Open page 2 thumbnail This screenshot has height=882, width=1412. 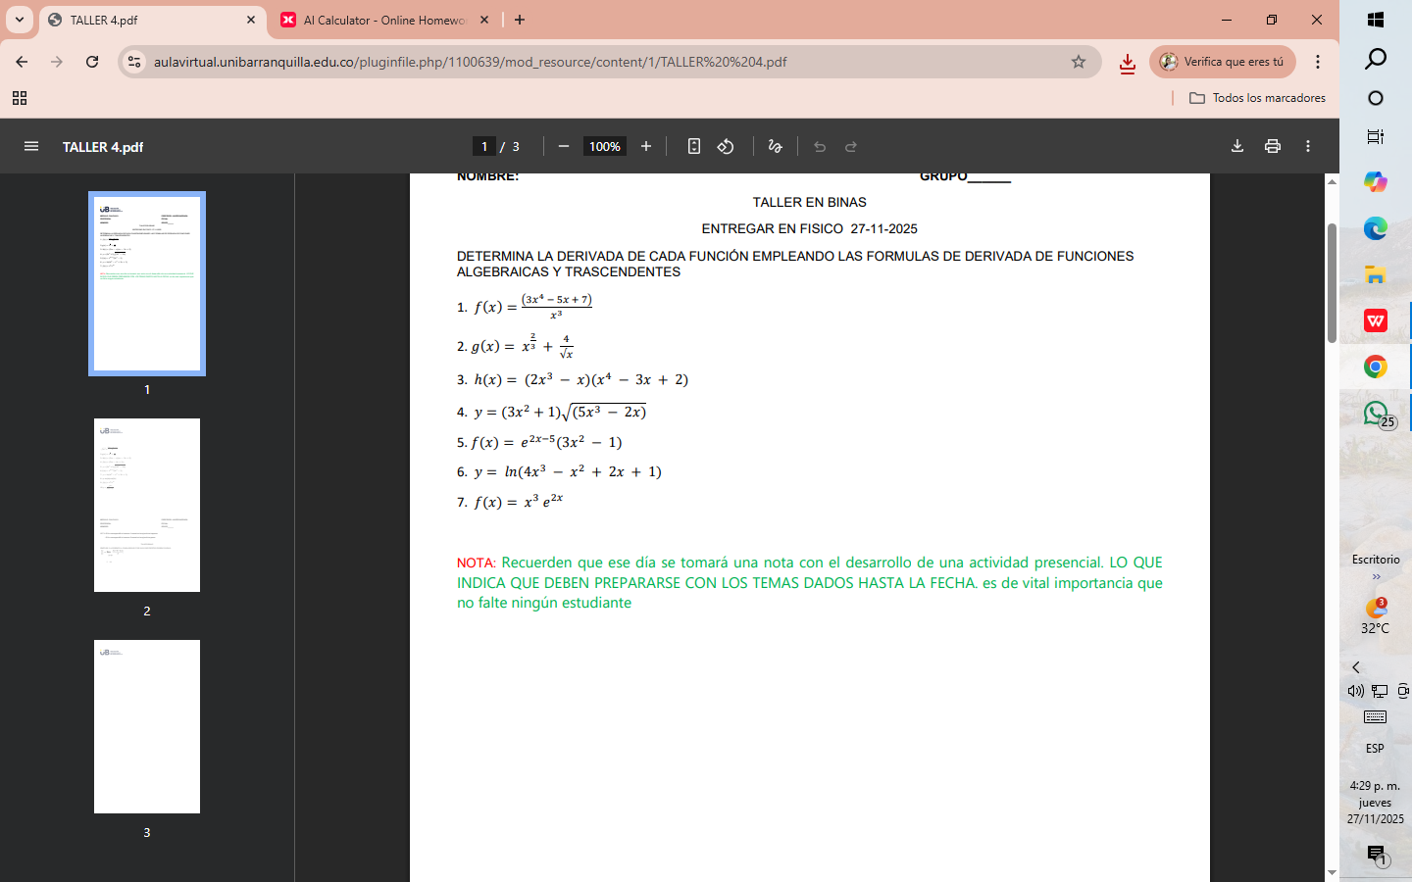point(147,506)
